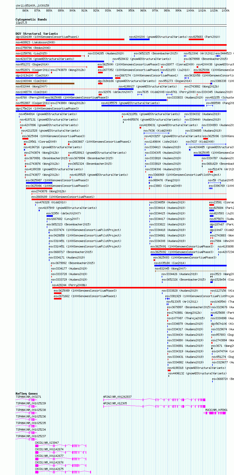Click the blue bar of nsv4210734

coord(60,61)
